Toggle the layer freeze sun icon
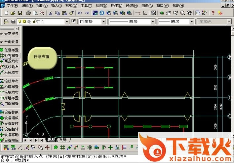This screenshot has height=163, width=234. tap(24, 21)
